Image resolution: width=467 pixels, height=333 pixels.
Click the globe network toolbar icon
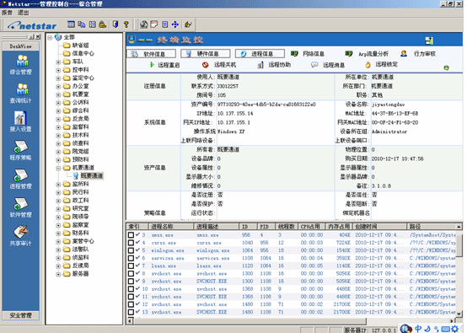click(x=144, y=24)
